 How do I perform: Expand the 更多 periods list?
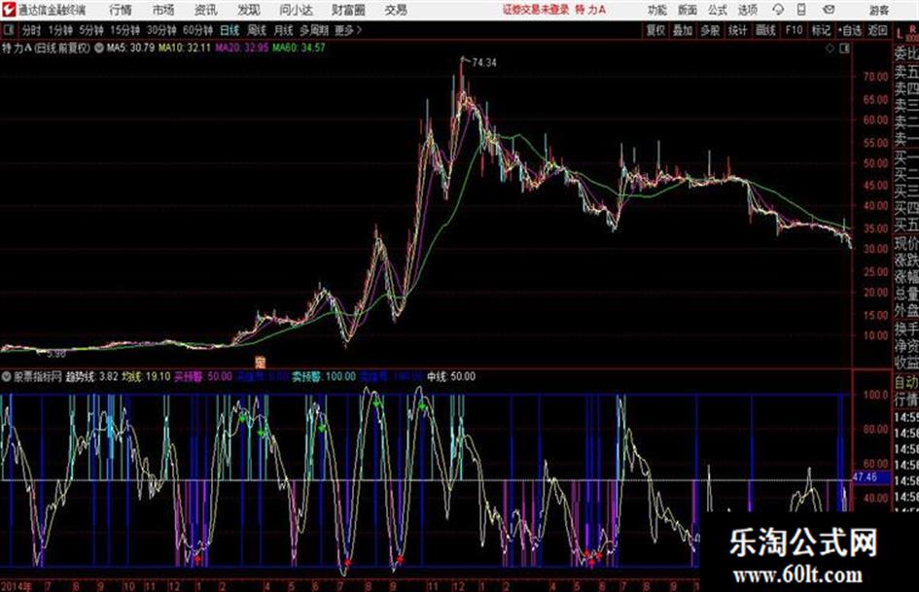[348, 30]
